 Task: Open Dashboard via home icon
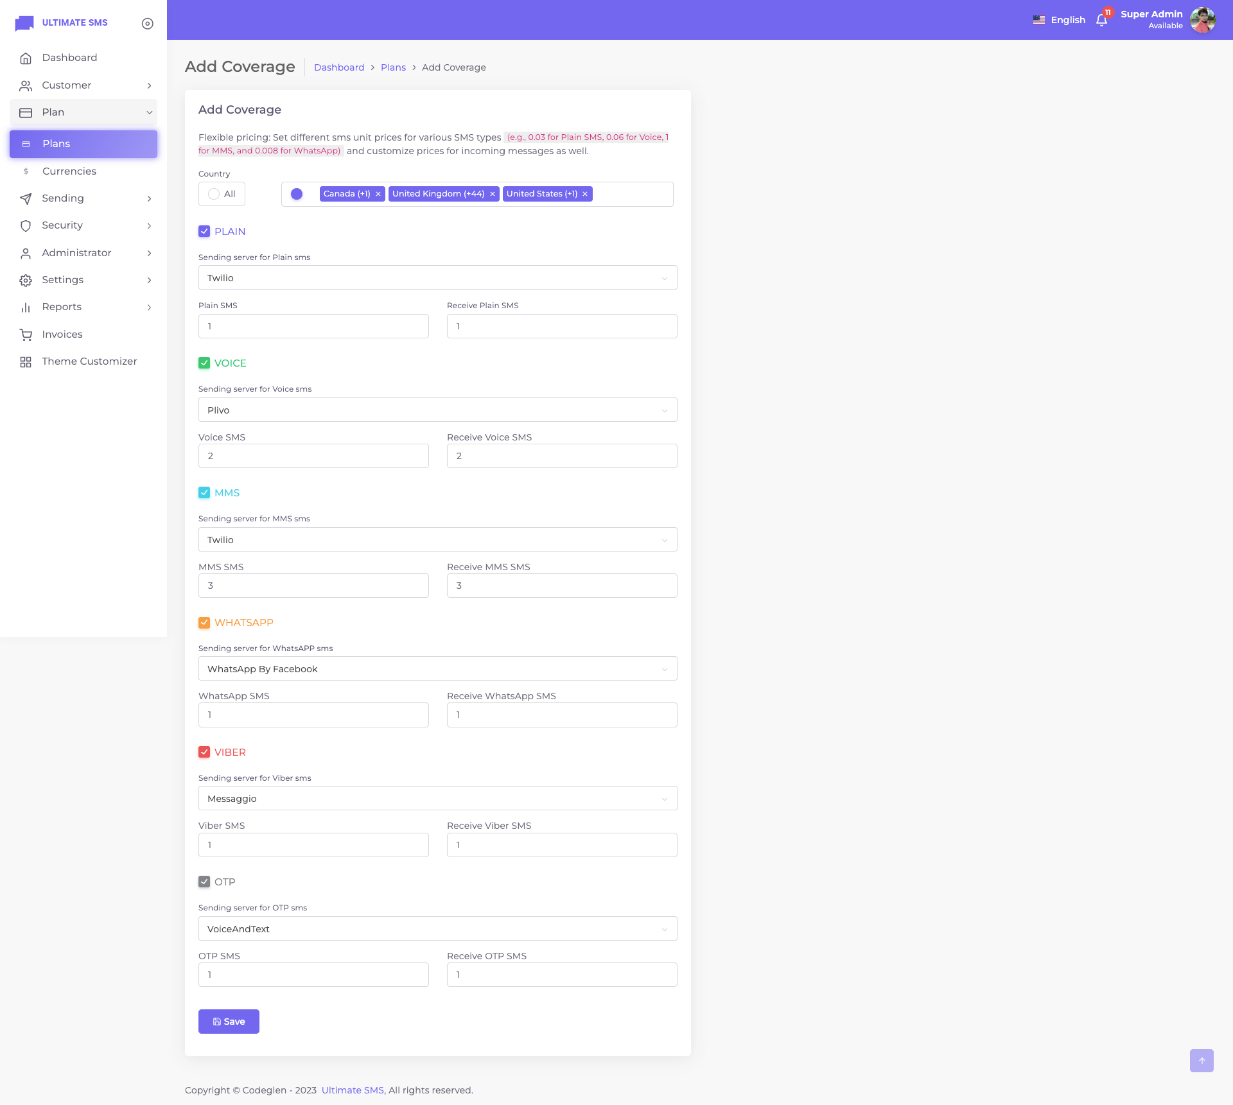(26, 58)
